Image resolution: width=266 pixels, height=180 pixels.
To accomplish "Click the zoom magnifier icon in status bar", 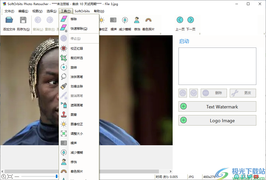I will (4, 176).
